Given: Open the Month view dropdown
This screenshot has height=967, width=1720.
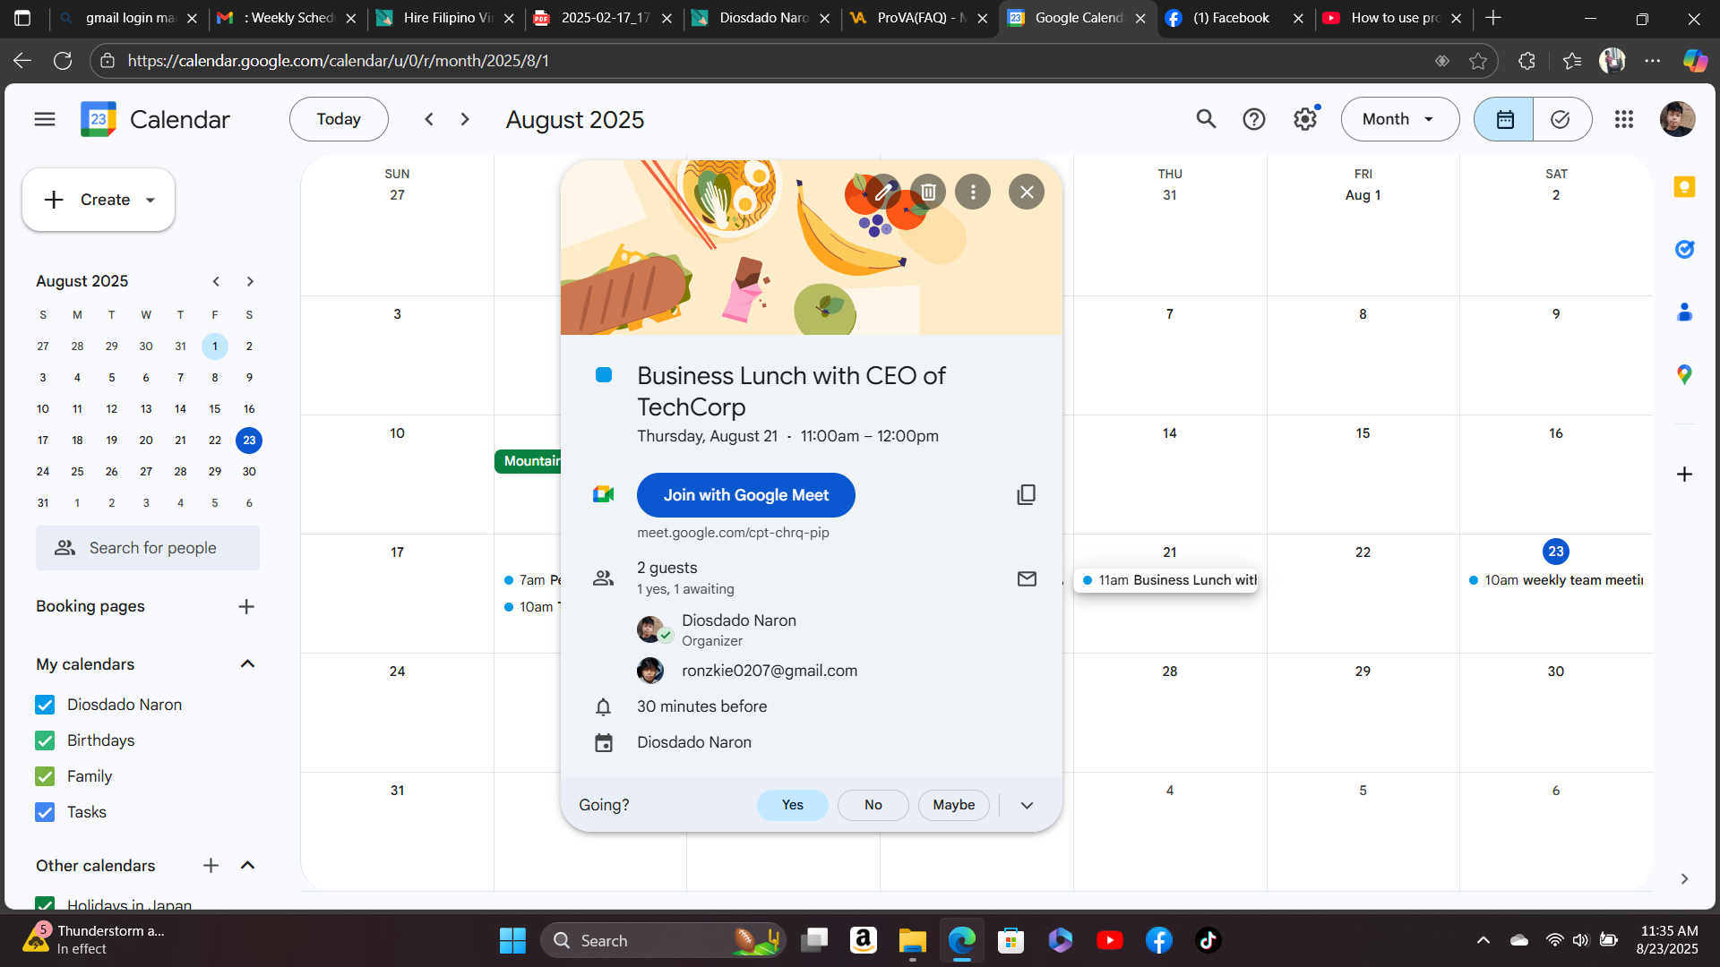Looking at the screenshot, I should [1399, 119].
